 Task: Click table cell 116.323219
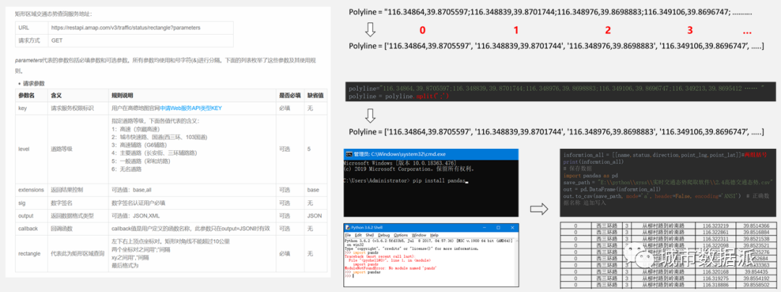tap(715, 226)
